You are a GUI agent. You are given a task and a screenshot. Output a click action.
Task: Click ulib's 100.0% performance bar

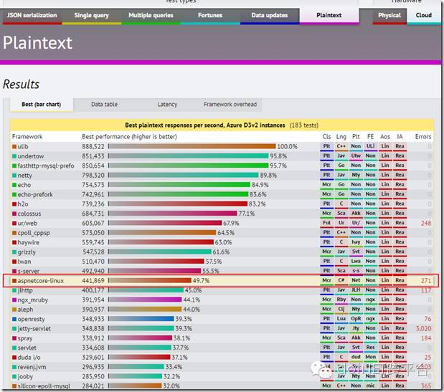pos(192,146)
